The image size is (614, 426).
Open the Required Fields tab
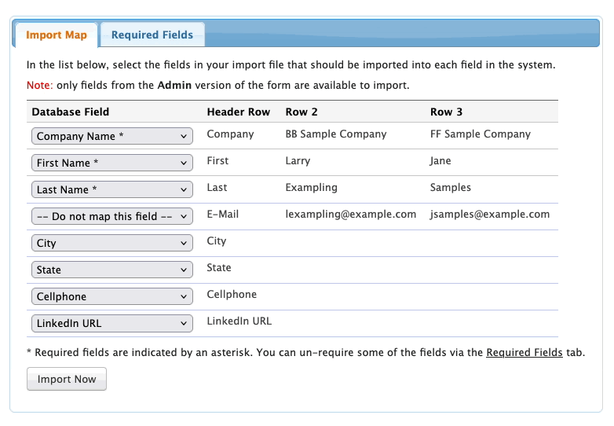pos(152,35)
